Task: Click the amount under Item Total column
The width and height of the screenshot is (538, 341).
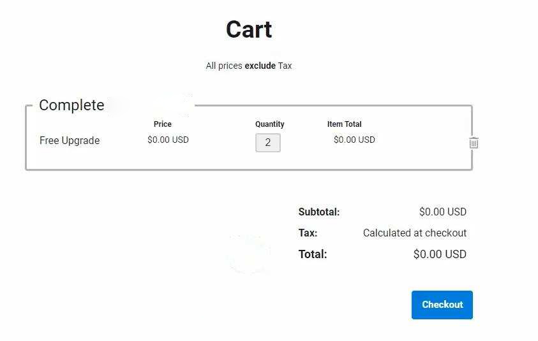Action: click(x=354, y=140)
